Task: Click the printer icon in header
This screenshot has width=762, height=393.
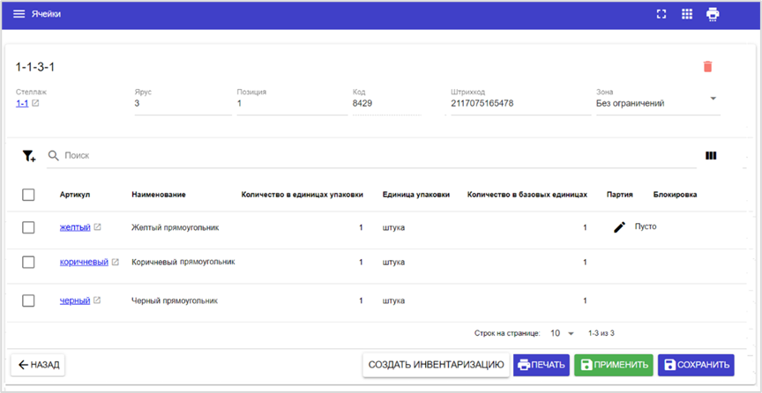Action: tap(713, 14)
